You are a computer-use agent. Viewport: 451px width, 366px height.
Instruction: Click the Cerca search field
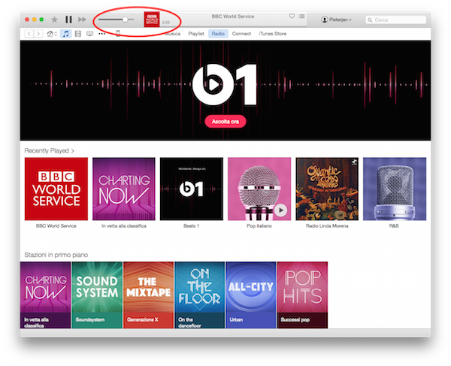[396, 20]
